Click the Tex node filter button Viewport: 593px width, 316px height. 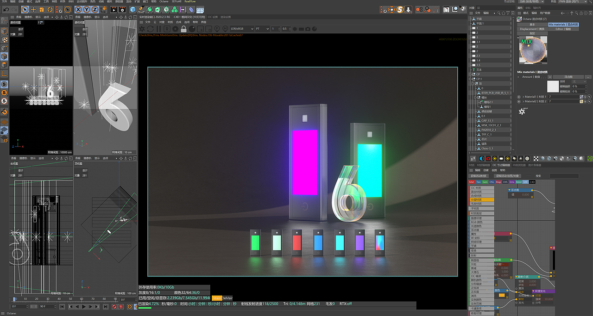[479, 182]
